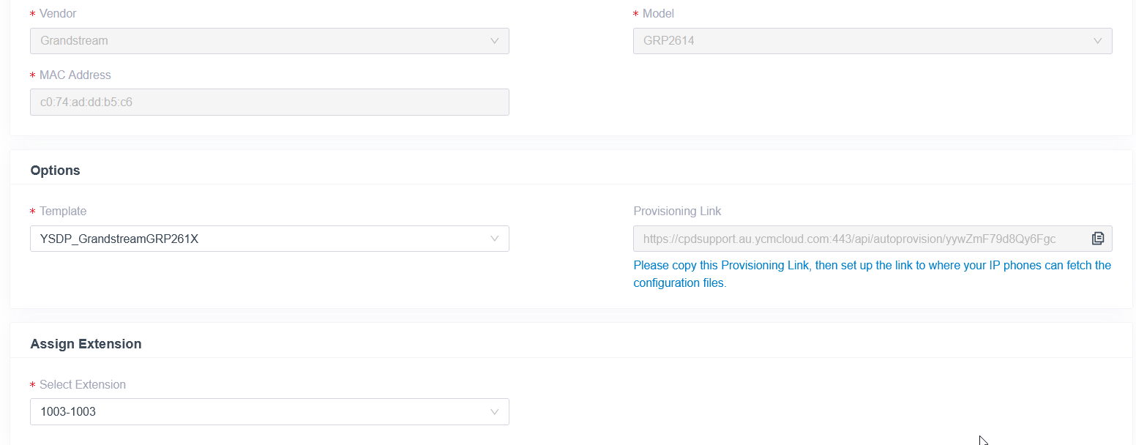
Task: Open the Select Extension dropdown arrow
Action: click(495, 412)
